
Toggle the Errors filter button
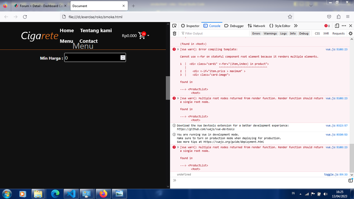[256, 33]
